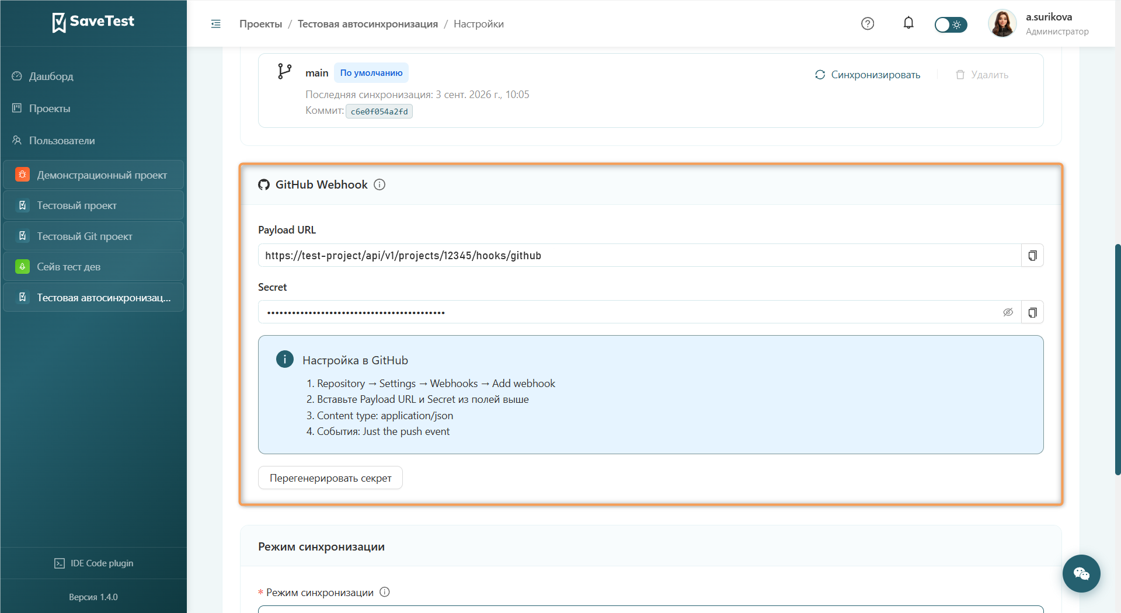Select Тестовая автосинхронизац... project

tap(93, 297)
